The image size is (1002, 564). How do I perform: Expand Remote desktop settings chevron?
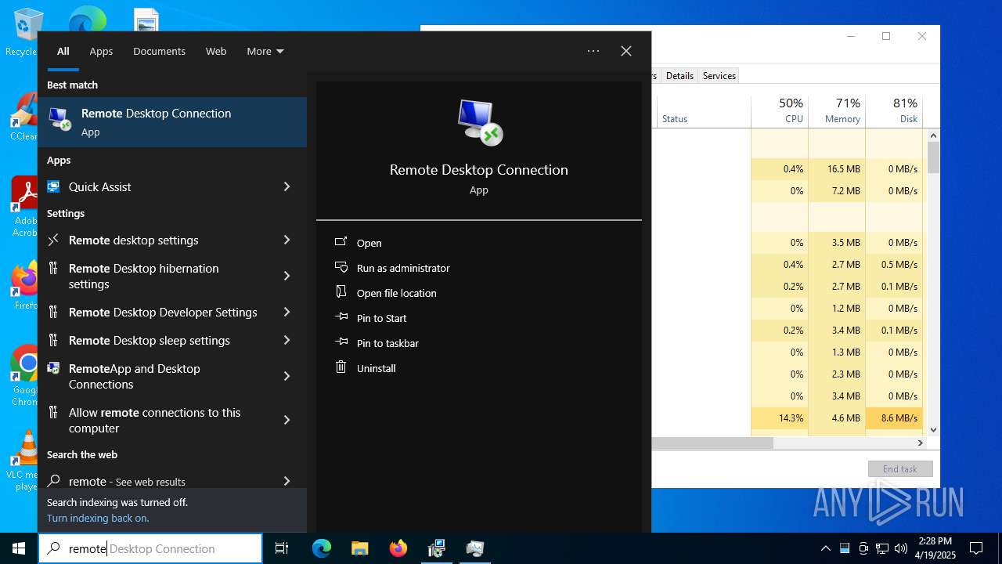pyautogui.click(x=287, y=240)
